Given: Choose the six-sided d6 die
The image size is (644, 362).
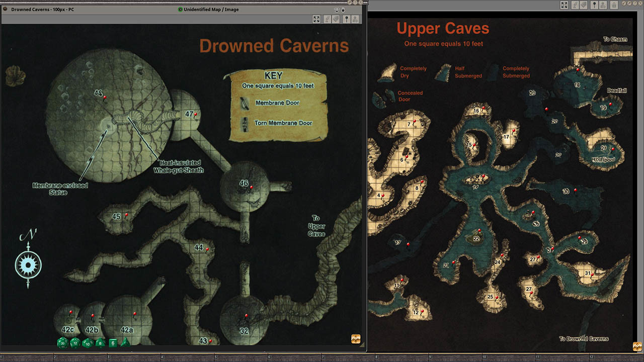Looking at the screenshot, I should coord(113,343).
